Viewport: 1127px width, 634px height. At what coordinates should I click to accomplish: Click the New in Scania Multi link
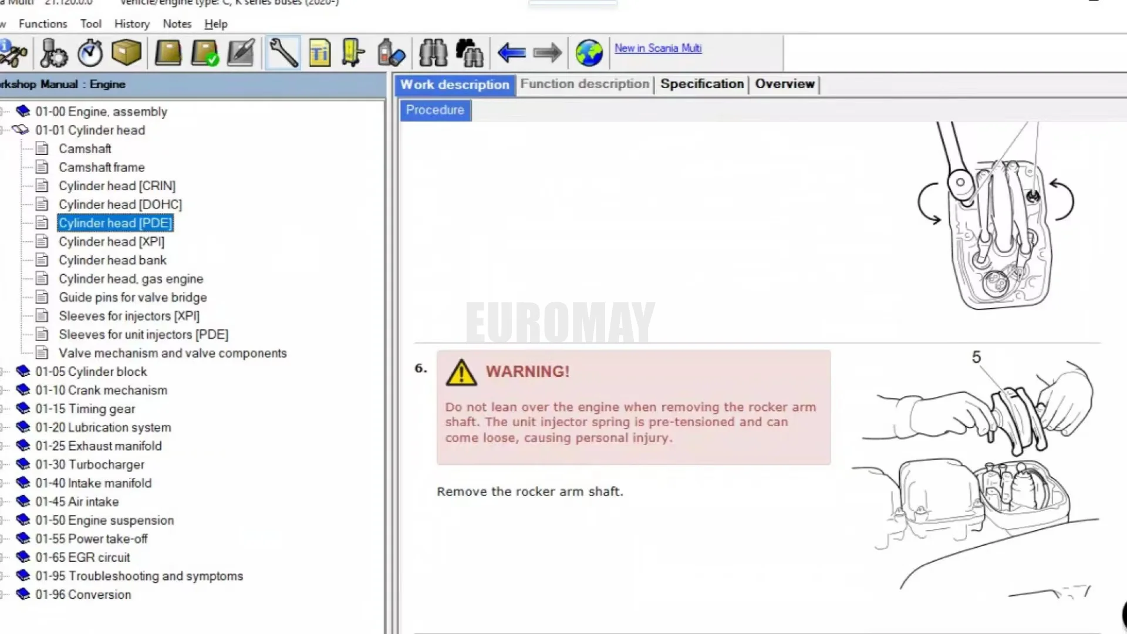click(658, 48)
